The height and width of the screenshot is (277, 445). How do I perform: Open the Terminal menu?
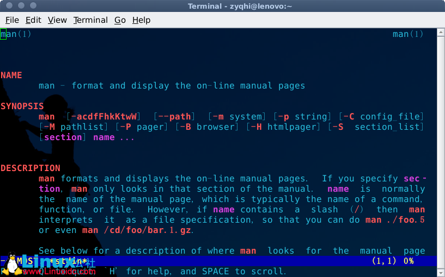pyautogui.click(x=90, y=20)
